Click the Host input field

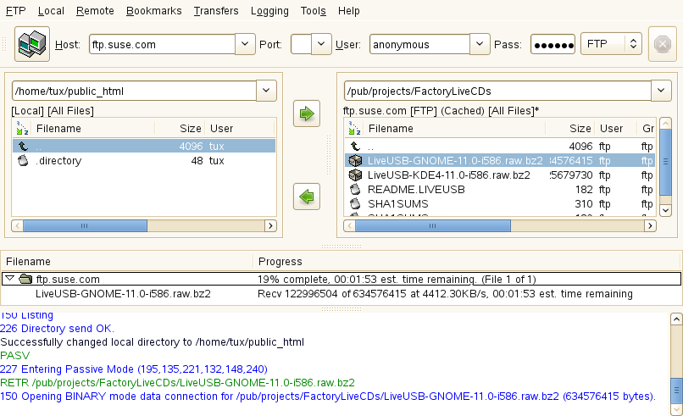pyautogui.click(x=162, y=44)
